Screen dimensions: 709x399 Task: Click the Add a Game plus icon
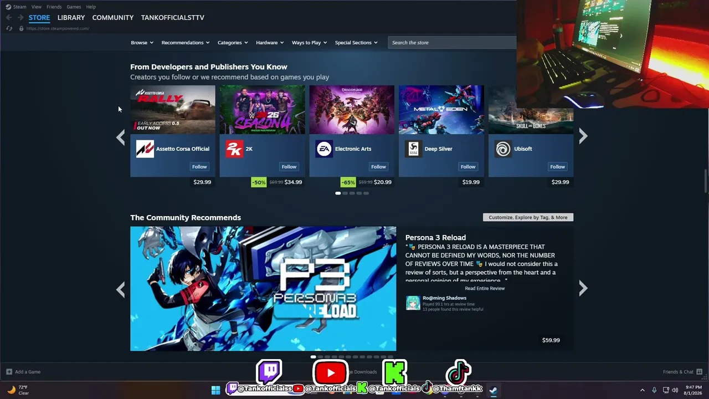click(9, 372)
